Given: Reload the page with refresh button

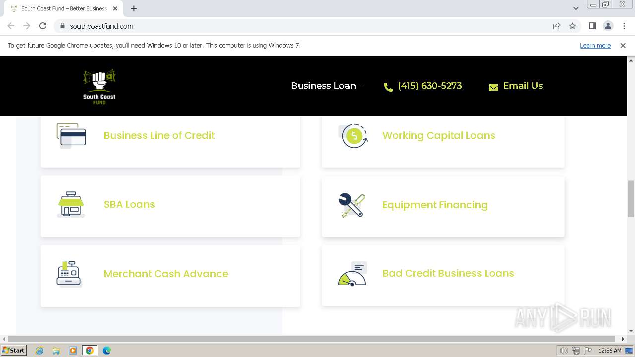Looking at the screenshot, I should (43, 26).
